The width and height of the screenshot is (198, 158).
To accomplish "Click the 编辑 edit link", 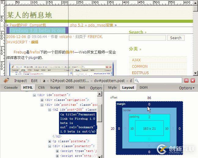I will click(35, 42).
